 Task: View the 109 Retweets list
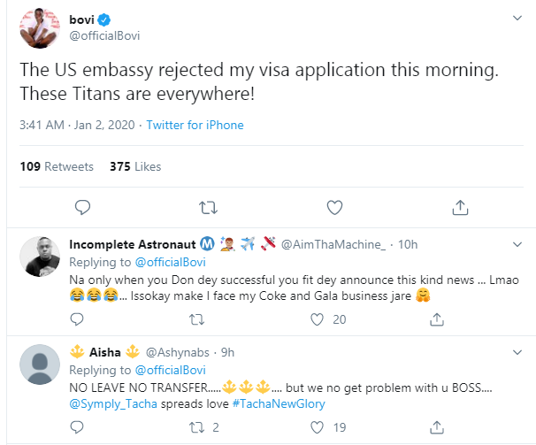pyautogui.click(x=57, y=166)
